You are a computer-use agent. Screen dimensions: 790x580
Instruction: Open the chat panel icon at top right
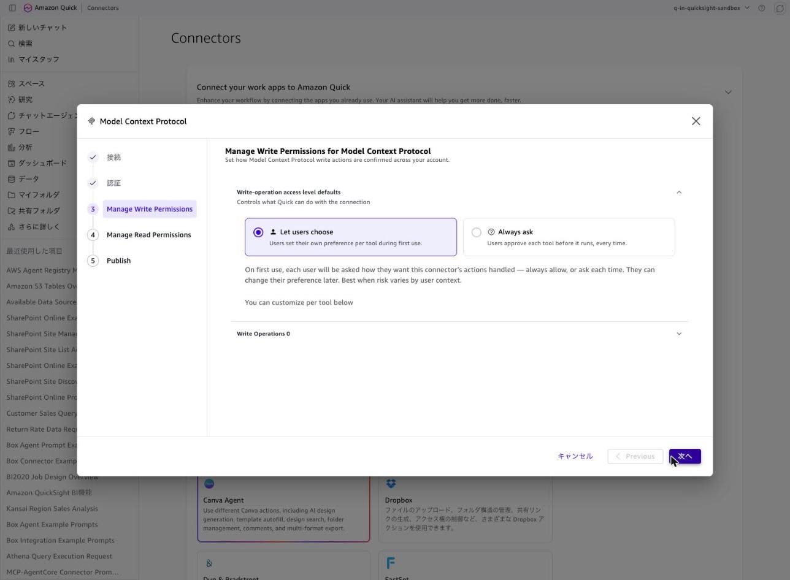pyautogui.click(x=780, y=8)
